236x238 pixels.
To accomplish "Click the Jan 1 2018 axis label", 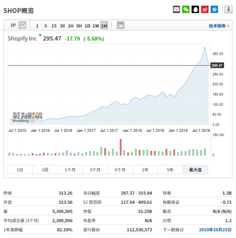I will (x=132, y=130).
